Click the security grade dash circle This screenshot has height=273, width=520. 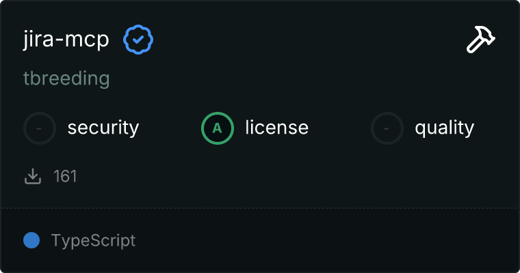40,128
